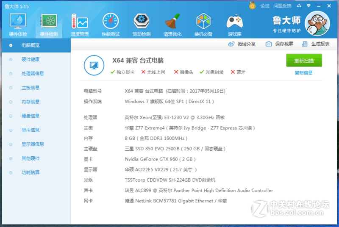Click the green 重新扫描 rescan button
This screenshot has width=339, height=227.
[304, 61]
